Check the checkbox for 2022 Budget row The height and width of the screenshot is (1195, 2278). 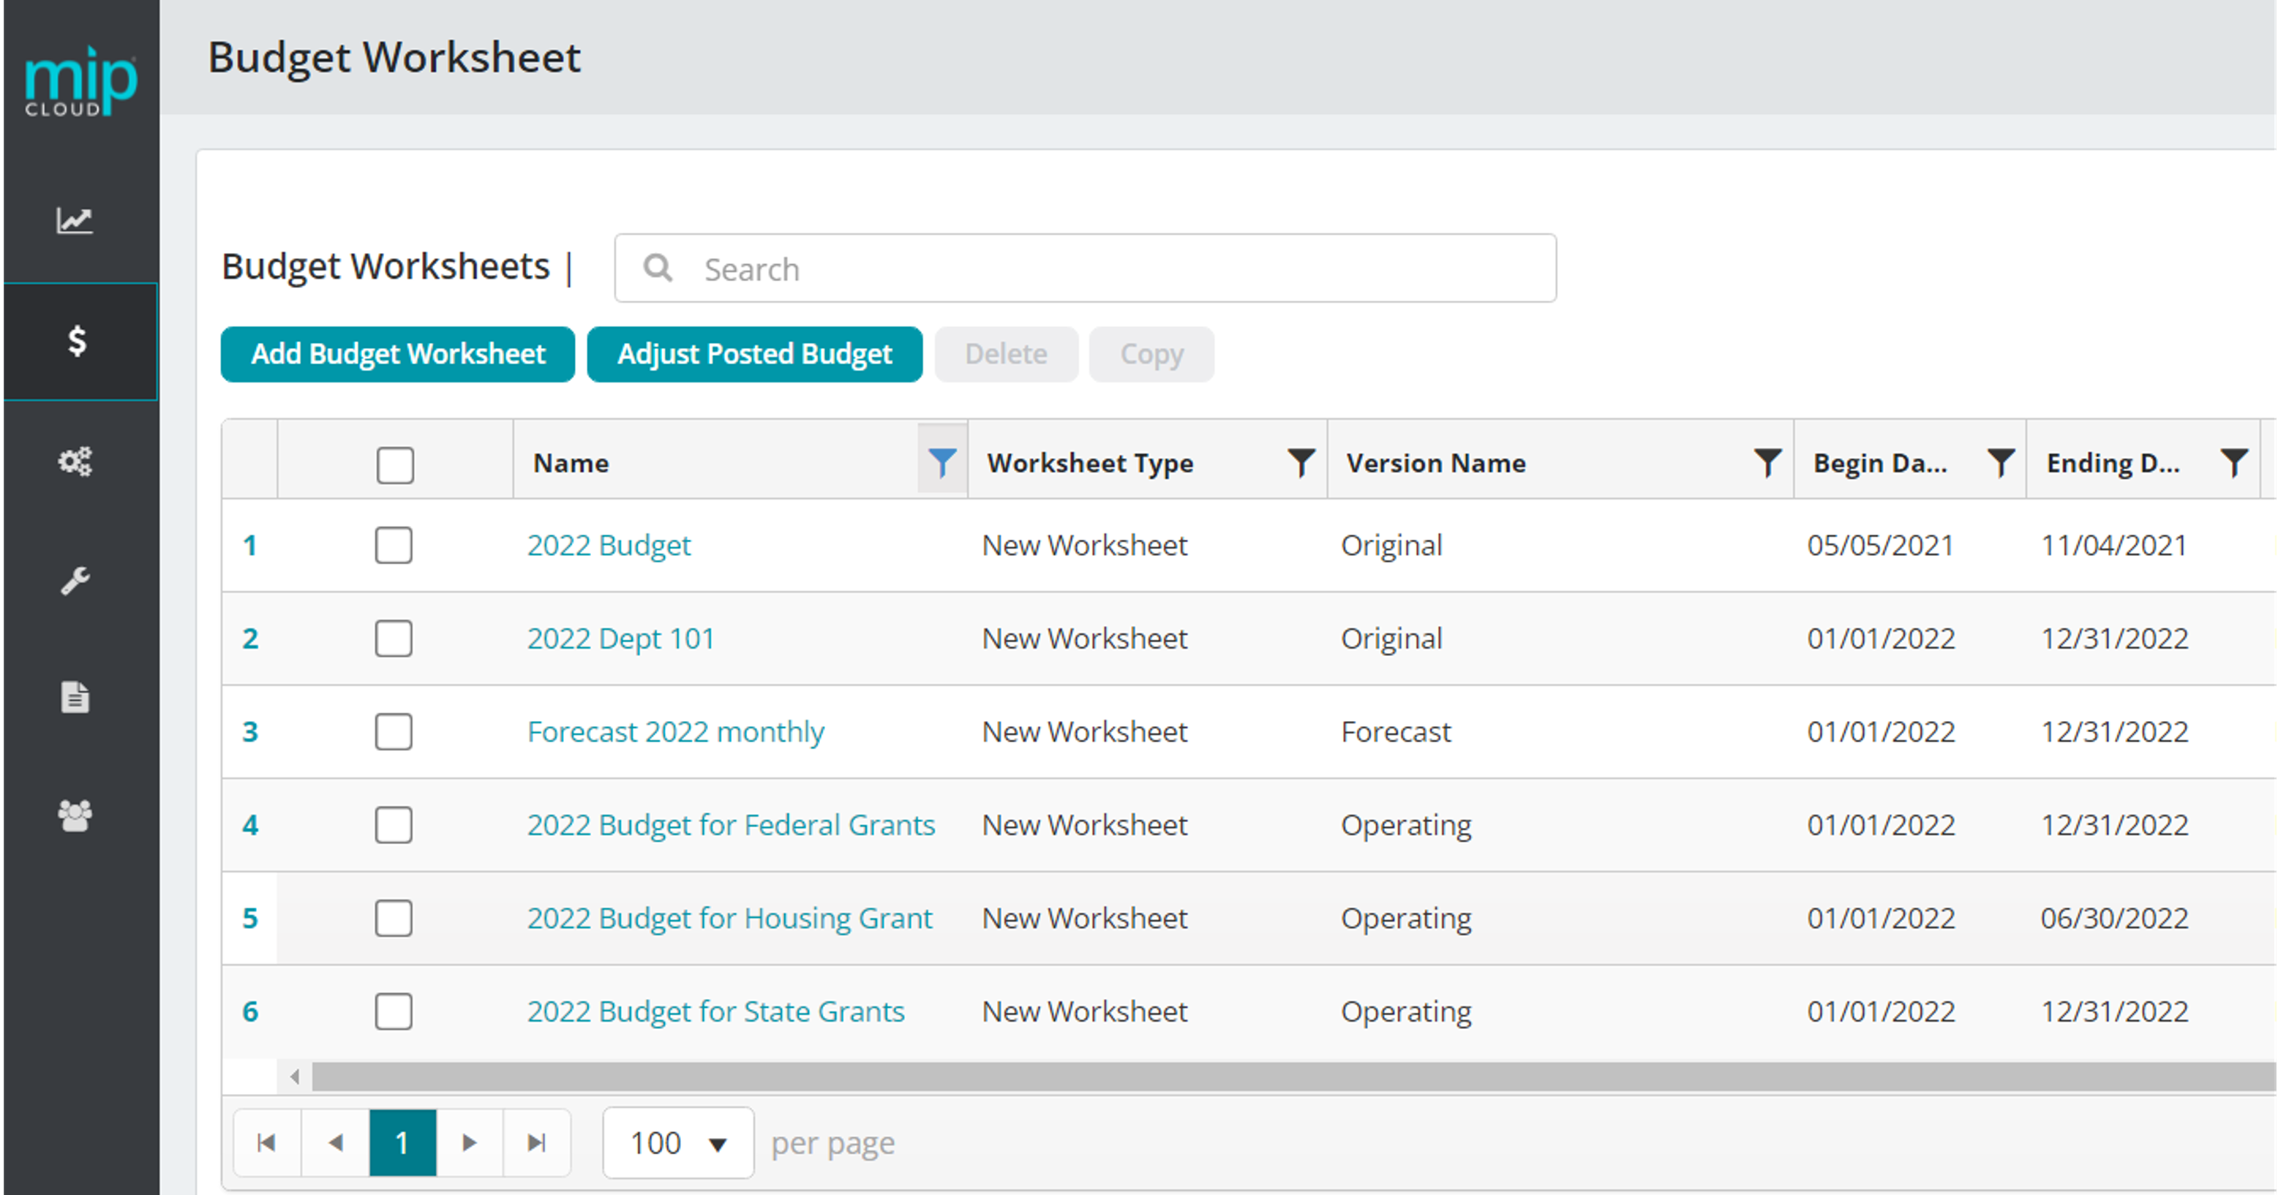394,546
